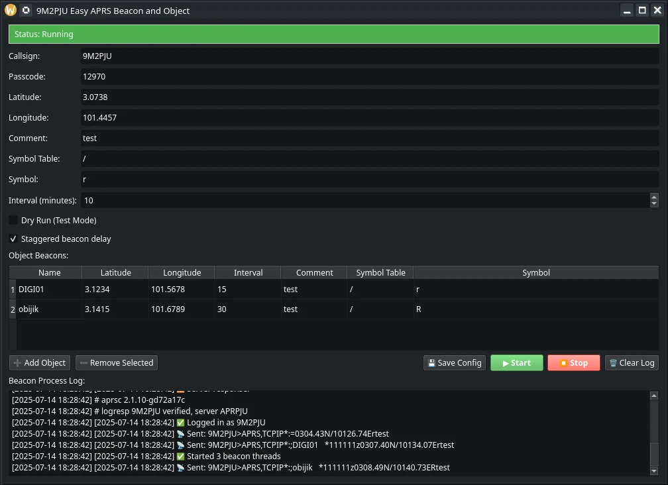The image size is (668, 485).
Task: Click the 101.6789 longitude cell
Action: pos(182,309)
